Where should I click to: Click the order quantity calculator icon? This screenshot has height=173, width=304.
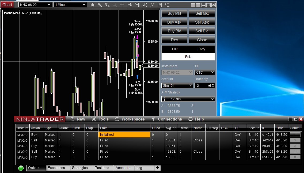[209, 85]
